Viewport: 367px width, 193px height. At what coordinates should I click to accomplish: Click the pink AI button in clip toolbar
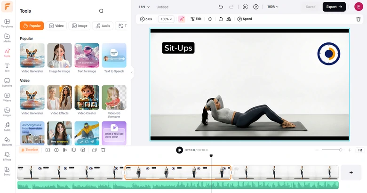[x=182, y=19]
